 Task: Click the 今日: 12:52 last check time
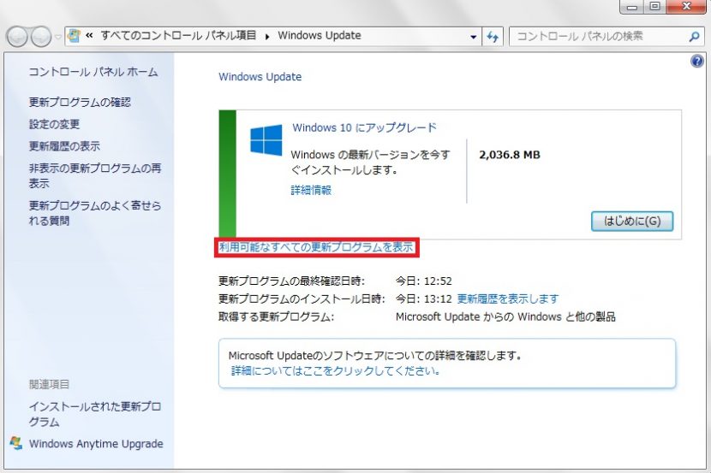pos(424,281)
